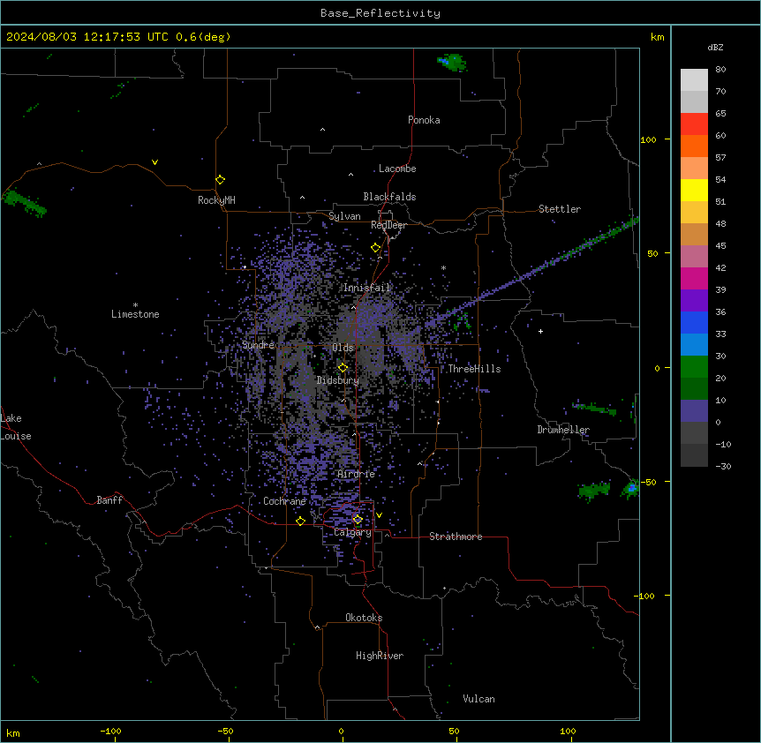Click the yellow diamond marker below RedDeer
Viewport: 761px width, 743px height.
click(x=376, y=248)
